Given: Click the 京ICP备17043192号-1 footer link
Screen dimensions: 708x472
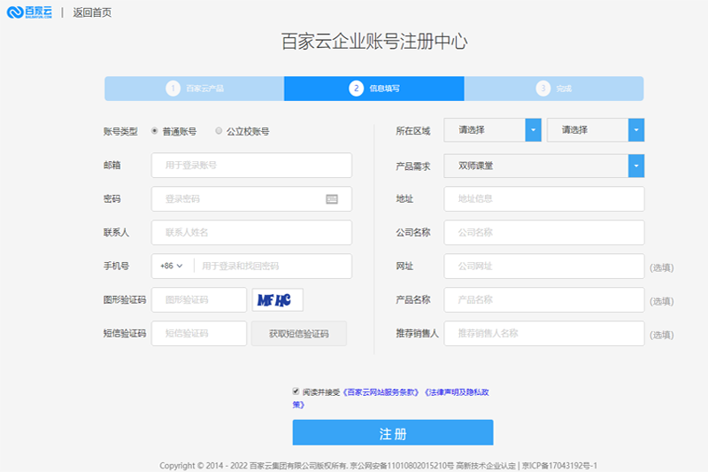Looking at the screenshot, I should point(560,466).
